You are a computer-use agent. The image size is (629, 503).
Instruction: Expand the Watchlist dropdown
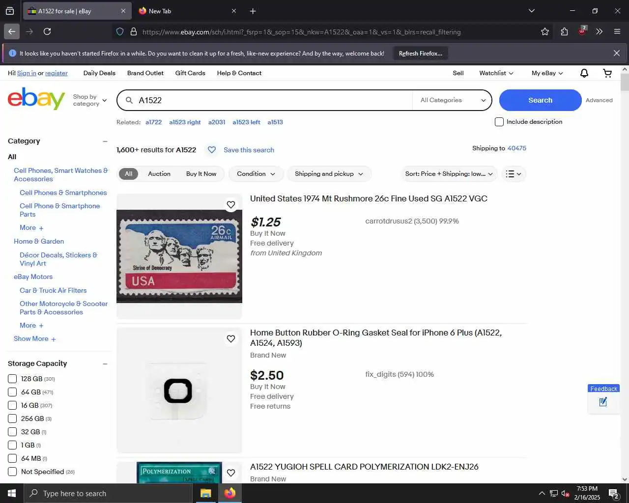click(x=496, y=73)
